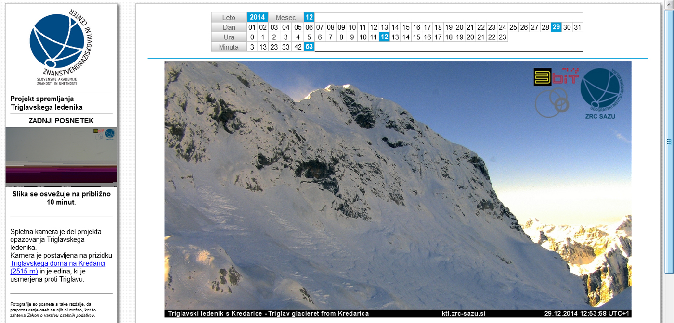Click the Geografski institut globe logo on image

coord(600,89)
